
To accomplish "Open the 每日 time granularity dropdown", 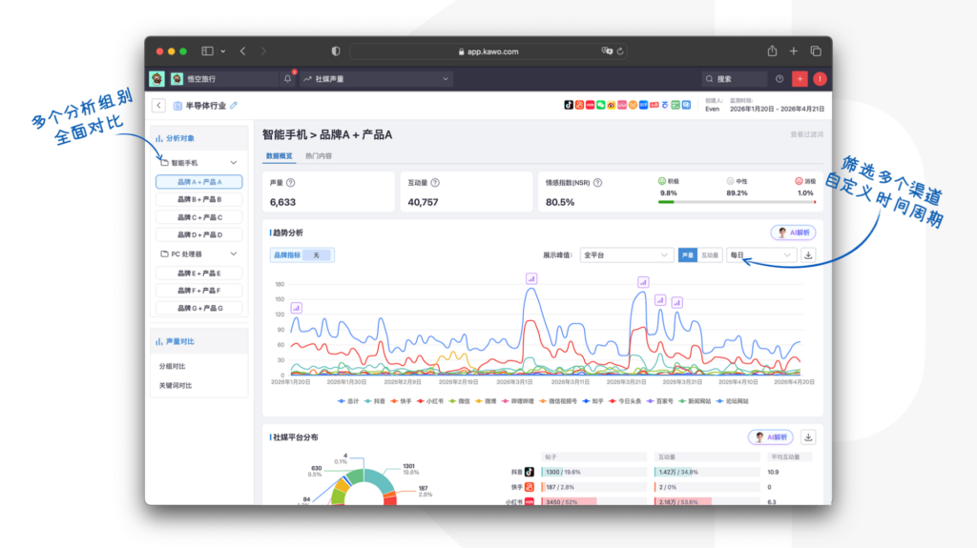I will pyautogui.click(x=760, y=255).
